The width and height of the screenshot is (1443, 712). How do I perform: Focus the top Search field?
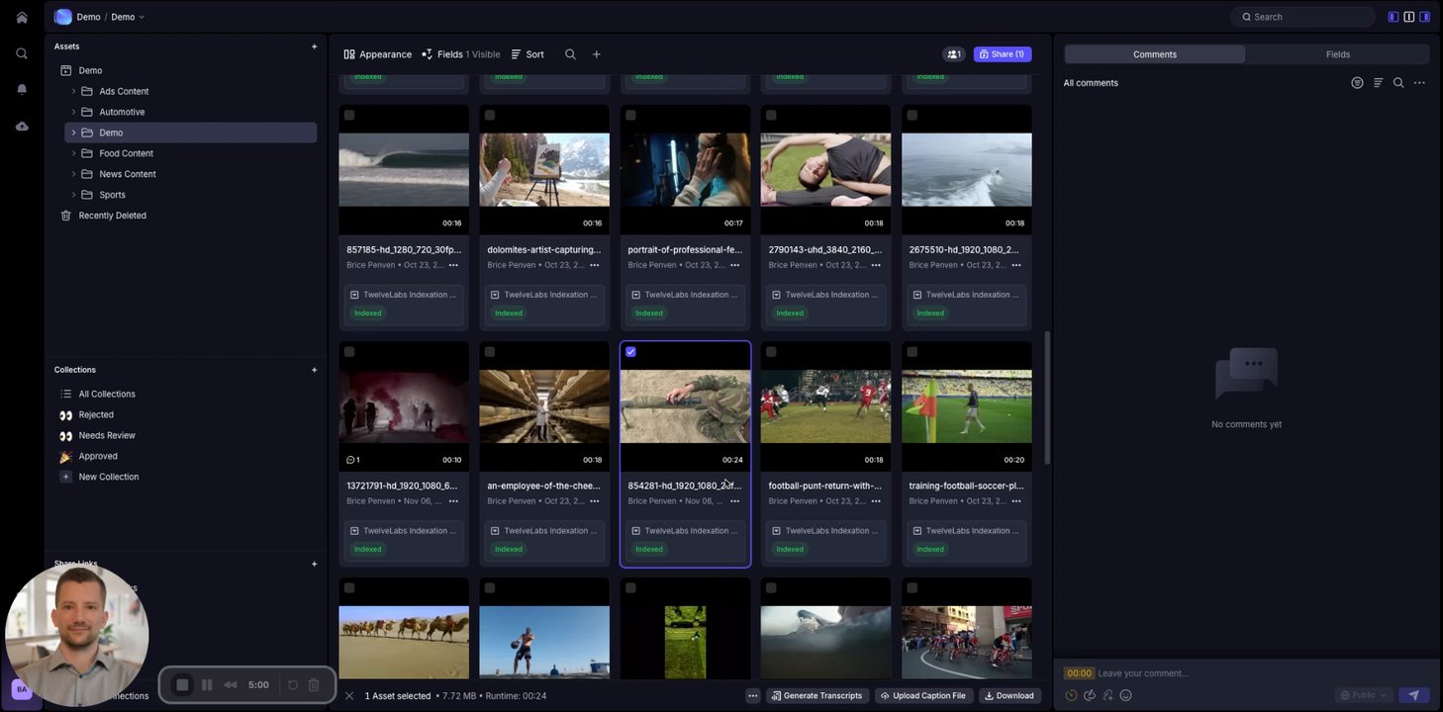point(1302,17)
